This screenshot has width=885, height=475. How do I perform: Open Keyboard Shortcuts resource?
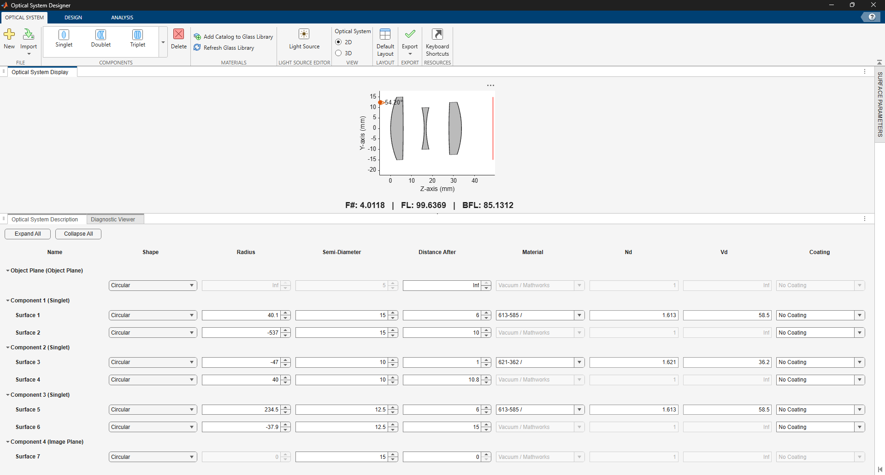[437, 42]
